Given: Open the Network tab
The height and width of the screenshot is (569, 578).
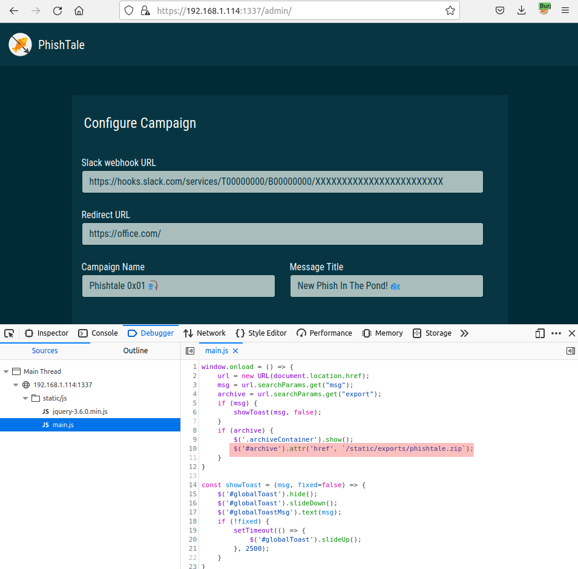Looking at the screenshot, I should (205, 333).
